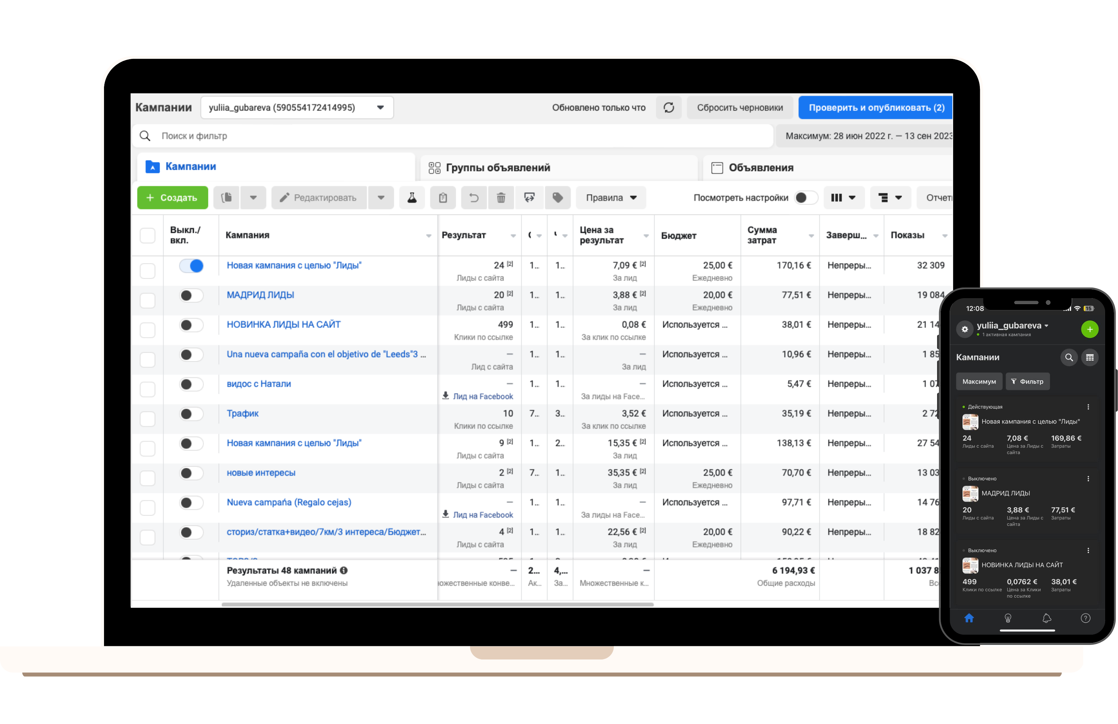Click the tag label icon

tap(558, 198)
